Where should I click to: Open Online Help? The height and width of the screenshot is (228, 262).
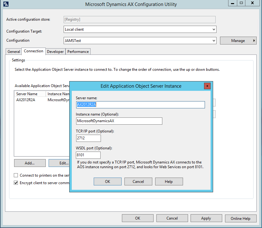240,218
